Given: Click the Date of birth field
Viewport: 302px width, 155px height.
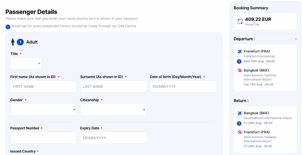Looking at the screenshot, I should (x=183, y=86).
